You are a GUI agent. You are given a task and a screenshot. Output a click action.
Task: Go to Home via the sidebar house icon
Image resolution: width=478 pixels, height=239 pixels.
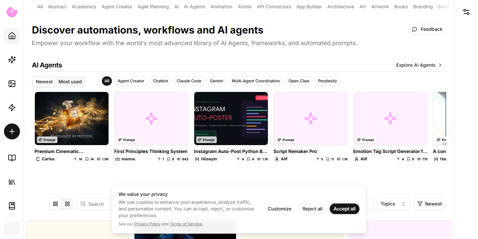coord(12,36)
